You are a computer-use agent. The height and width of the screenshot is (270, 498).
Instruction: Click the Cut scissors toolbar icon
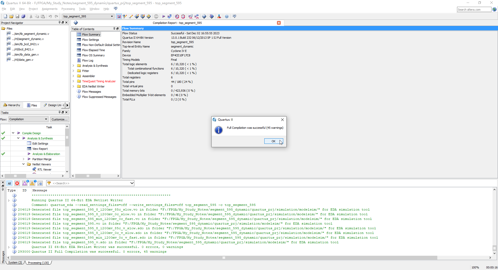(x=31, y=16)
